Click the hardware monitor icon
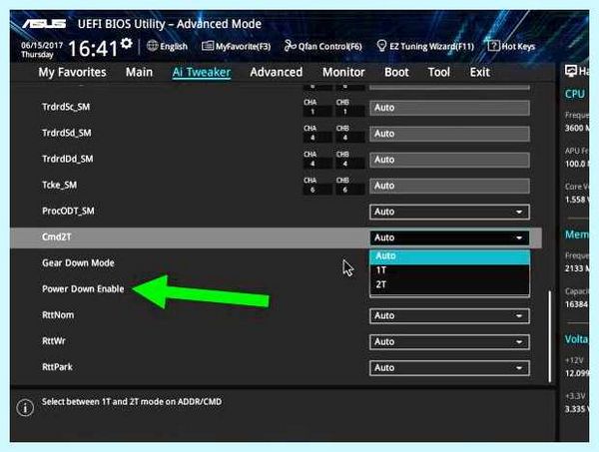The image size is (599, 452). [571, 71]
